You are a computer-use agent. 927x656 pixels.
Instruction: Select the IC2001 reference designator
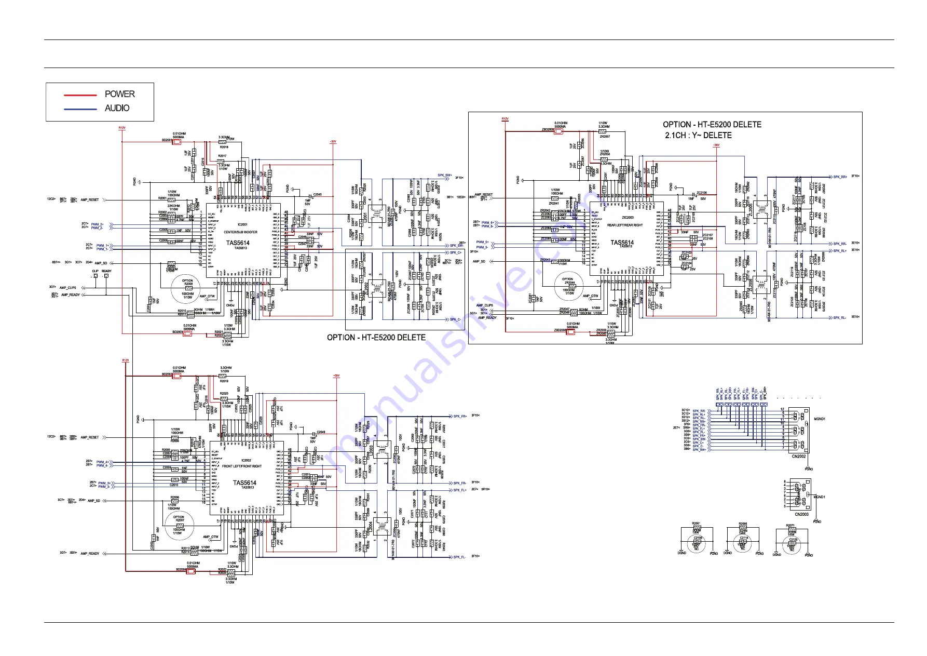[242, 224]
